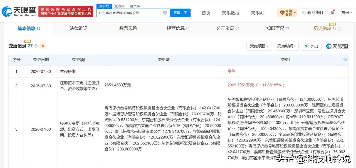Open the 变更时间 dropdown filter
356x168 pixels.
(x=286, y=46)
